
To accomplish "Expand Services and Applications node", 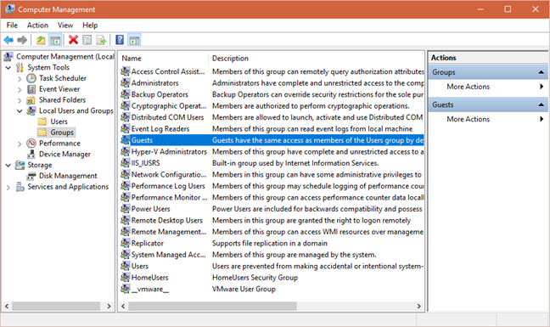I will [8, 187].
